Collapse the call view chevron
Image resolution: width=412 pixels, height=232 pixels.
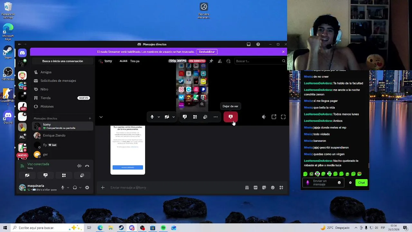coord(101,117)
